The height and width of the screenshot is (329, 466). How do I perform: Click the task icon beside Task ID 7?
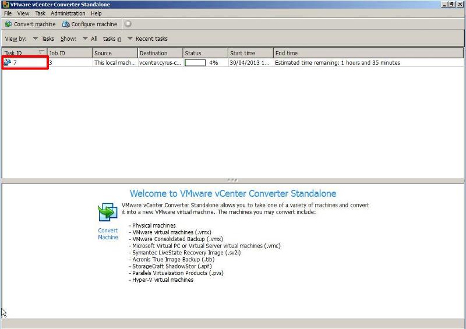[x=8, y=62]
